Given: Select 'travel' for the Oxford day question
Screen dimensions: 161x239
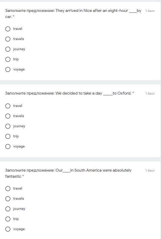Looking at the screenshot, I should pos(8,106).
